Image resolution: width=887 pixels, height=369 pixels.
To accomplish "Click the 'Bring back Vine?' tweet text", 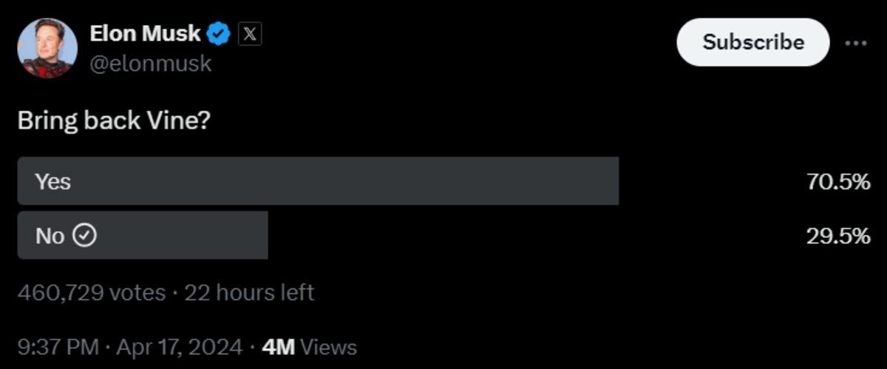I will coord(114,121).
